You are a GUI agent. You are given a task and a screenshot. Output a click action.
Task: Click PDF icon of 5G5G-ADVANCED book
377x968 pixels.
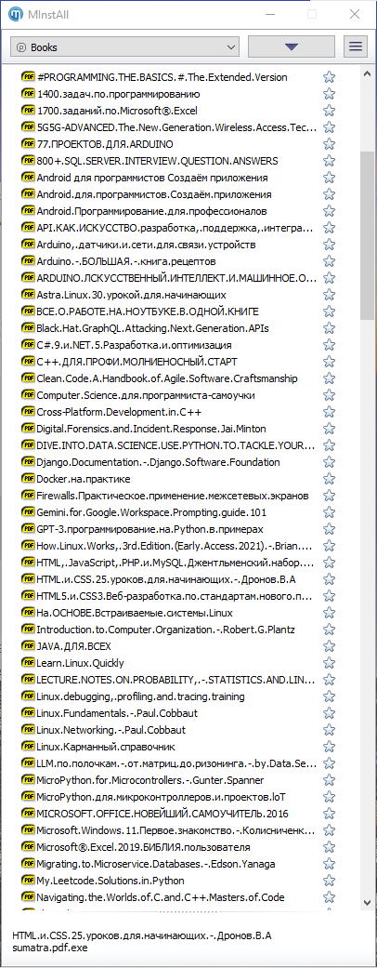pos(28,126)
